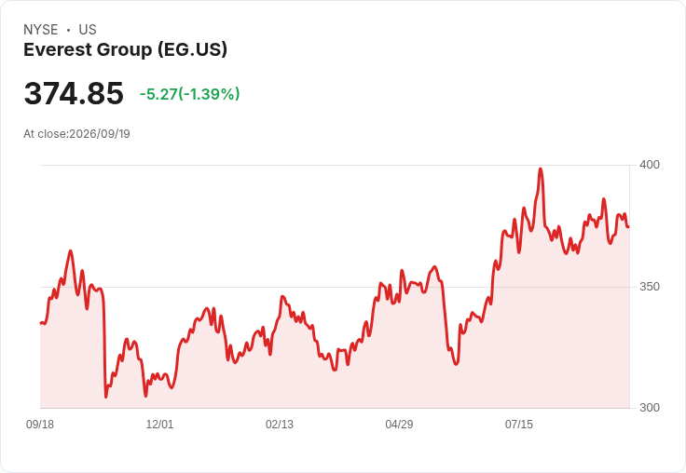Click the 350 horizontal gridline

click(x=335, y=287)
